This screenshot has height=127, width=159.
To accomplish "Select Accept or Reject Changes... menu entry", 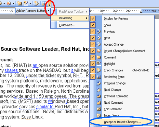I will (x=122, y=122).
